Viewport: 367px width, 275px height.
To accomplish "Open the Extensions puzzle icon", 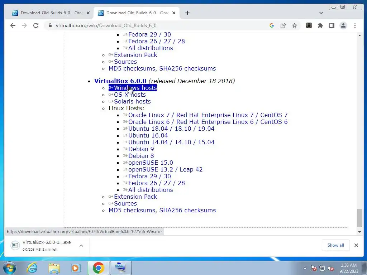I will (320, 25).
